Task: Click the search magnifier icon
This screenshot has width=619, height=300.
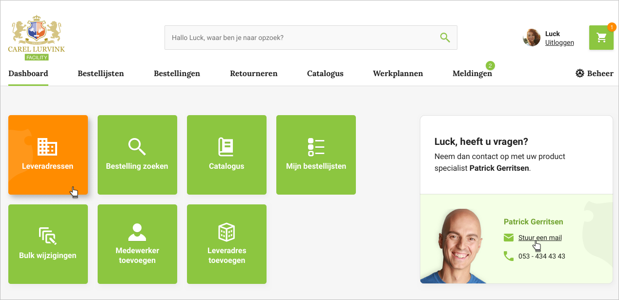Action: point(445,38)
